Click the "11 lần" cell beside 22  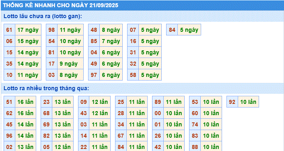point(100,147)
